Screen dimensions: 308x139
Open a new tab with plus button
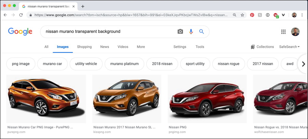point(83,6)
